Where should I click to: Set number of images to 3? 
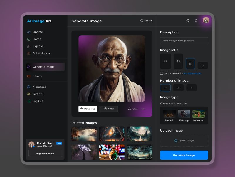(192, 88)
